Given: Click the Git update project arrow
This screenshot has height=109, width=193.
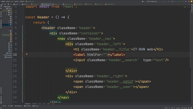Looking at the screenshot, I should (x=175, y=2).
